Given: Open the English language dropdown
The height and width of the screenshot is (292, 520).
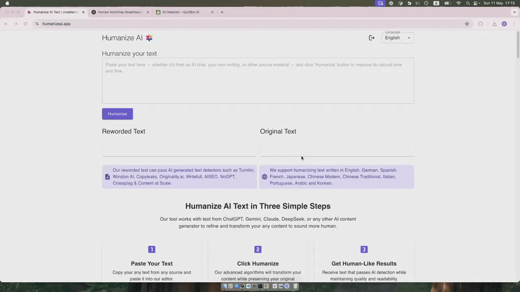Looking at the screenshot, I should point(397,38).
